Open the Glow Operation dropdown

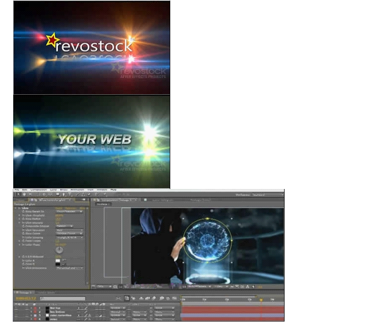70,230
